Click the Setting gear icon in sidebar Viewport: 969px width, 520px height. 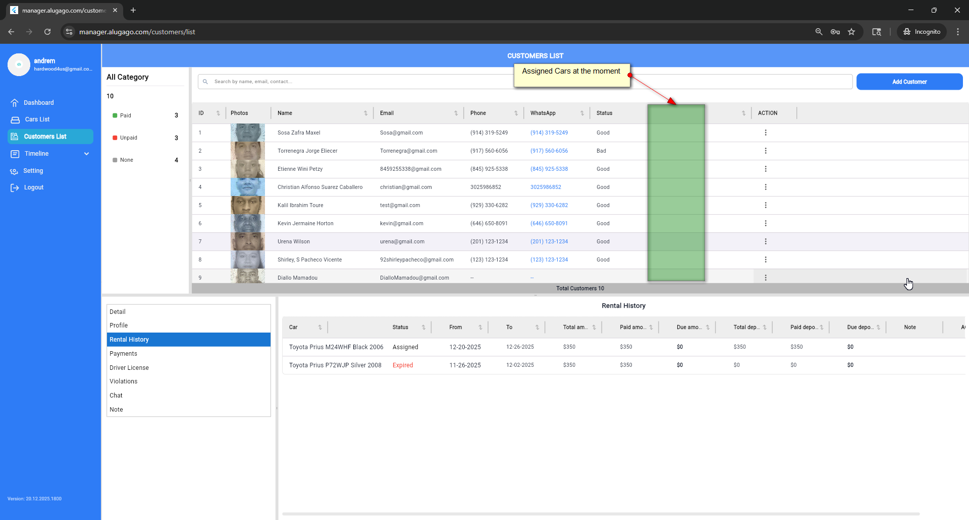(x=14, y=171)
